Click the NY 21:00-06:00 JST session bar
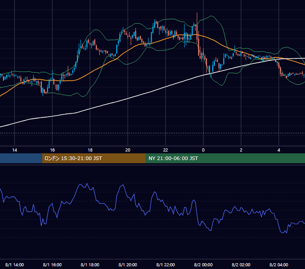305x269 pixels. click(226, 158)
